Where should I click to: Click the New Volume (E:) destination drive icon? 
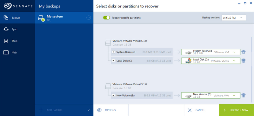pos(188,96)
